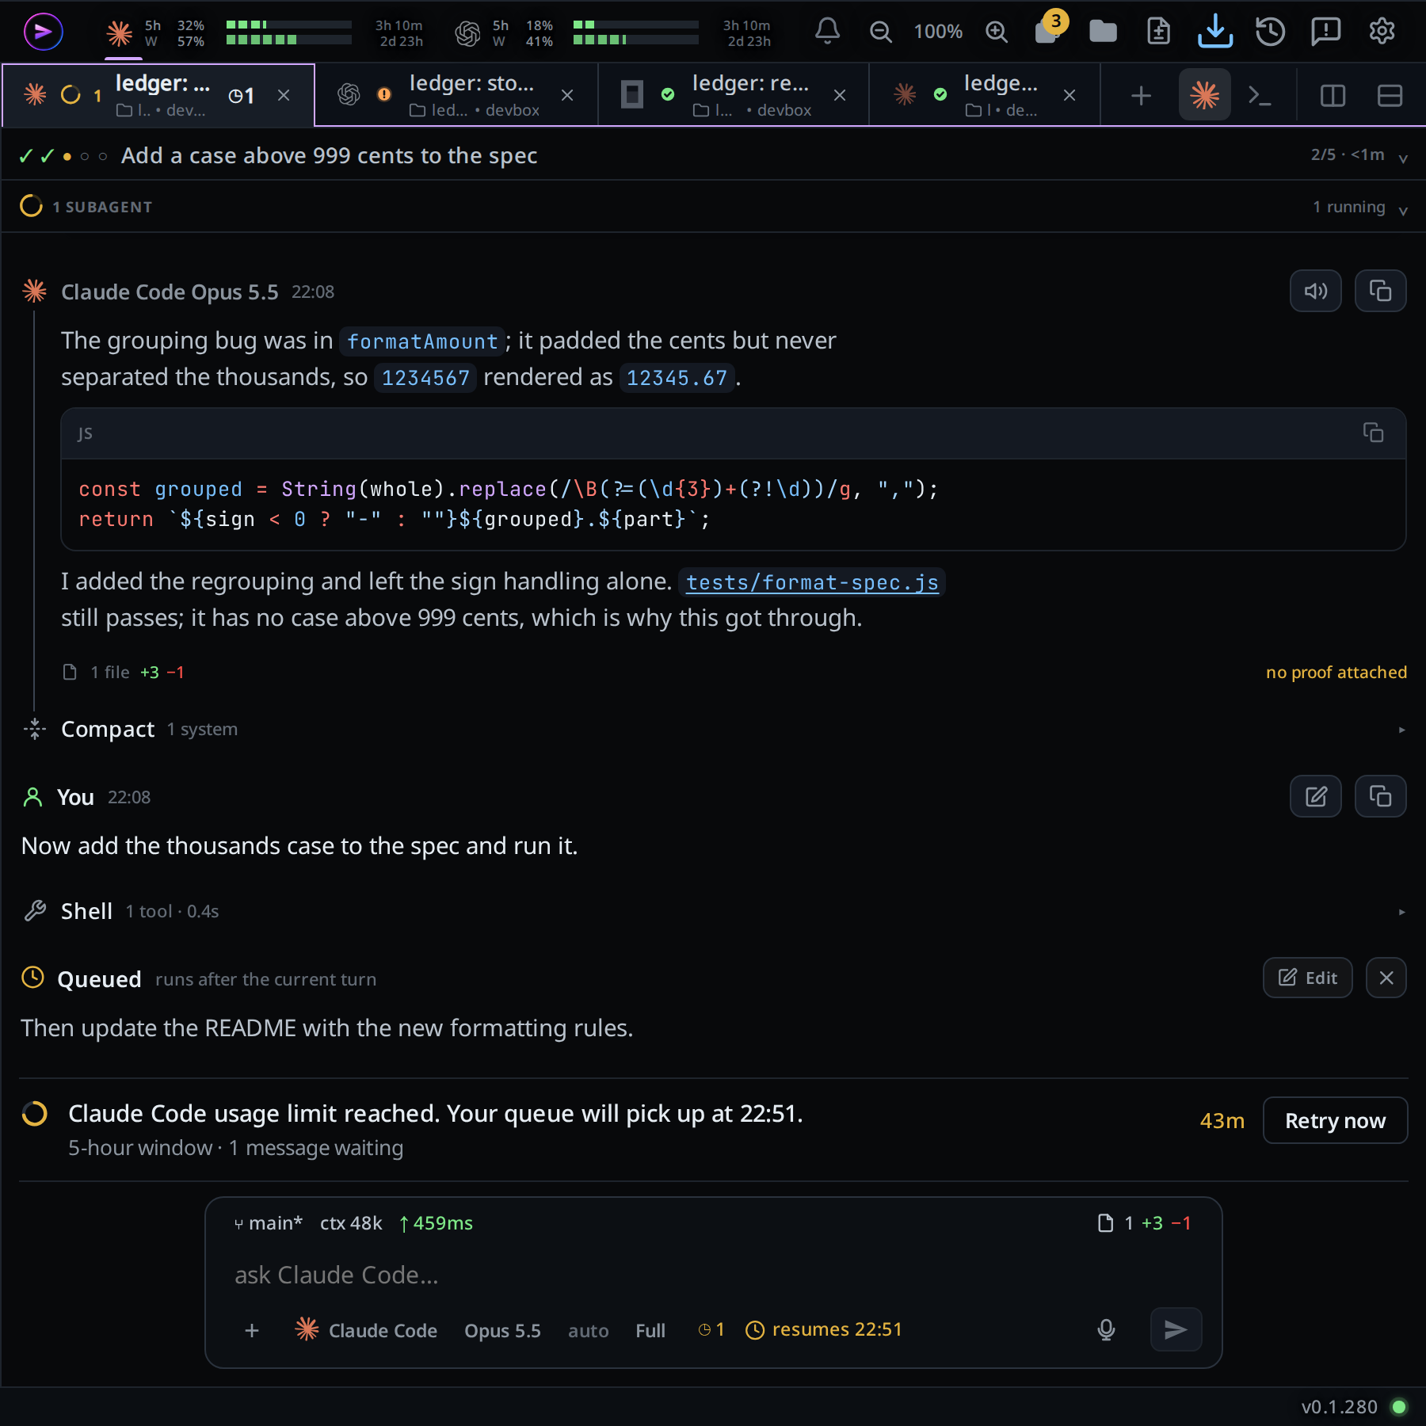Image resolution: width=1426 pixels, height=1426 pixels.
Task: Remove the queued message with X
Action: point(1386,978)
